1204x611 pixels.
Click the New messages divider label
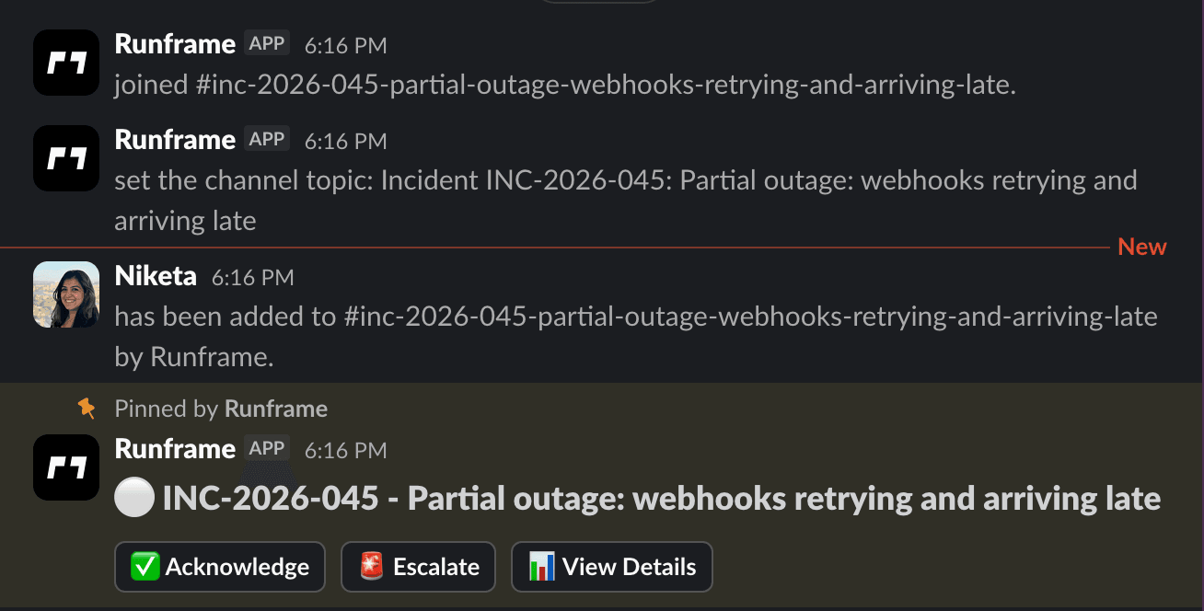[1141, 247]
